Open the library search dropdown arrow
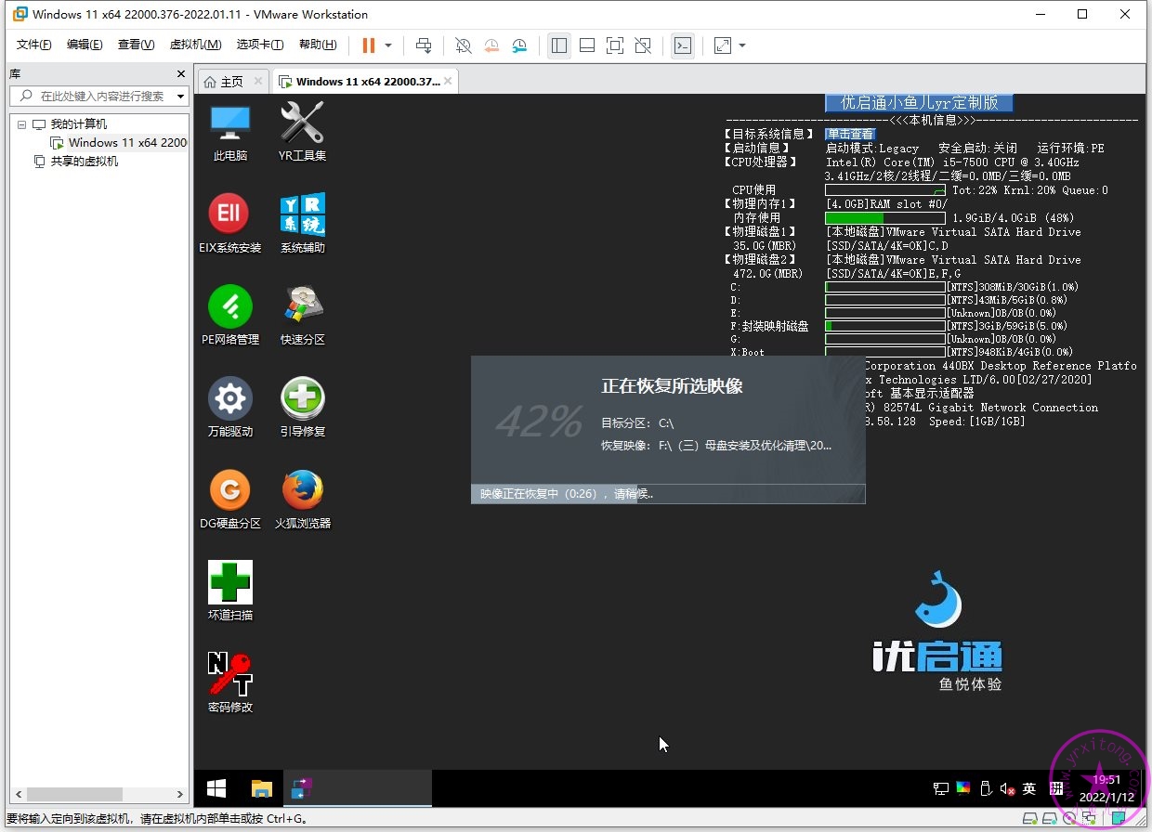Image resolution: width=1152 pixels, height=832 pixels. coord(180,96)
